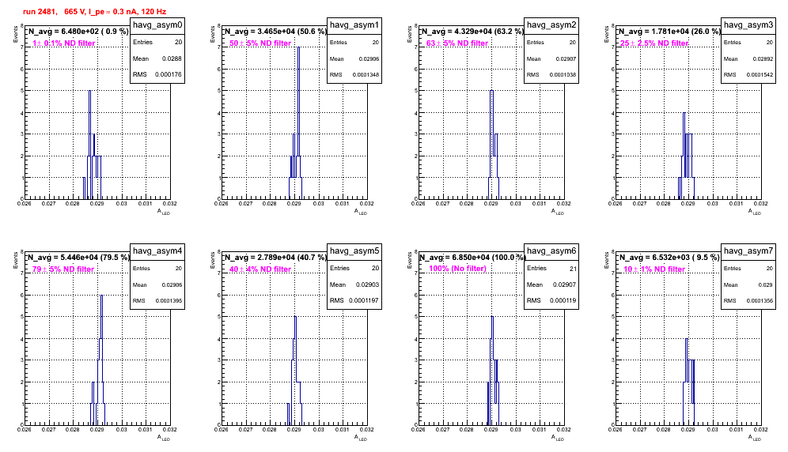Click the magenta 50± 5% ND filter label
Image resolution: width=788 pixels, height=452 pixels.
coord(260,43)
